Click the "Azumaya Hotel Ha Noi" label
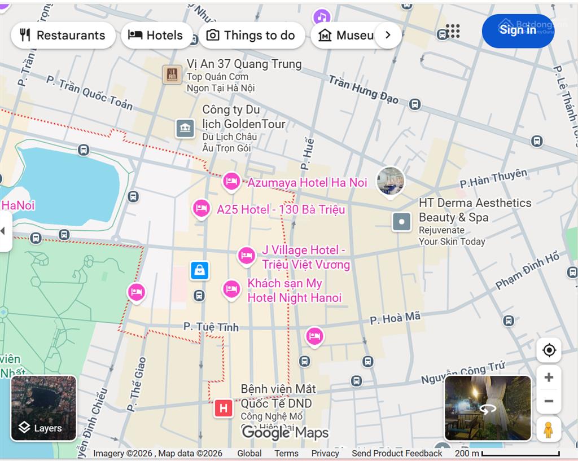This screenshot has height=461, width=578. click(307, 182)
